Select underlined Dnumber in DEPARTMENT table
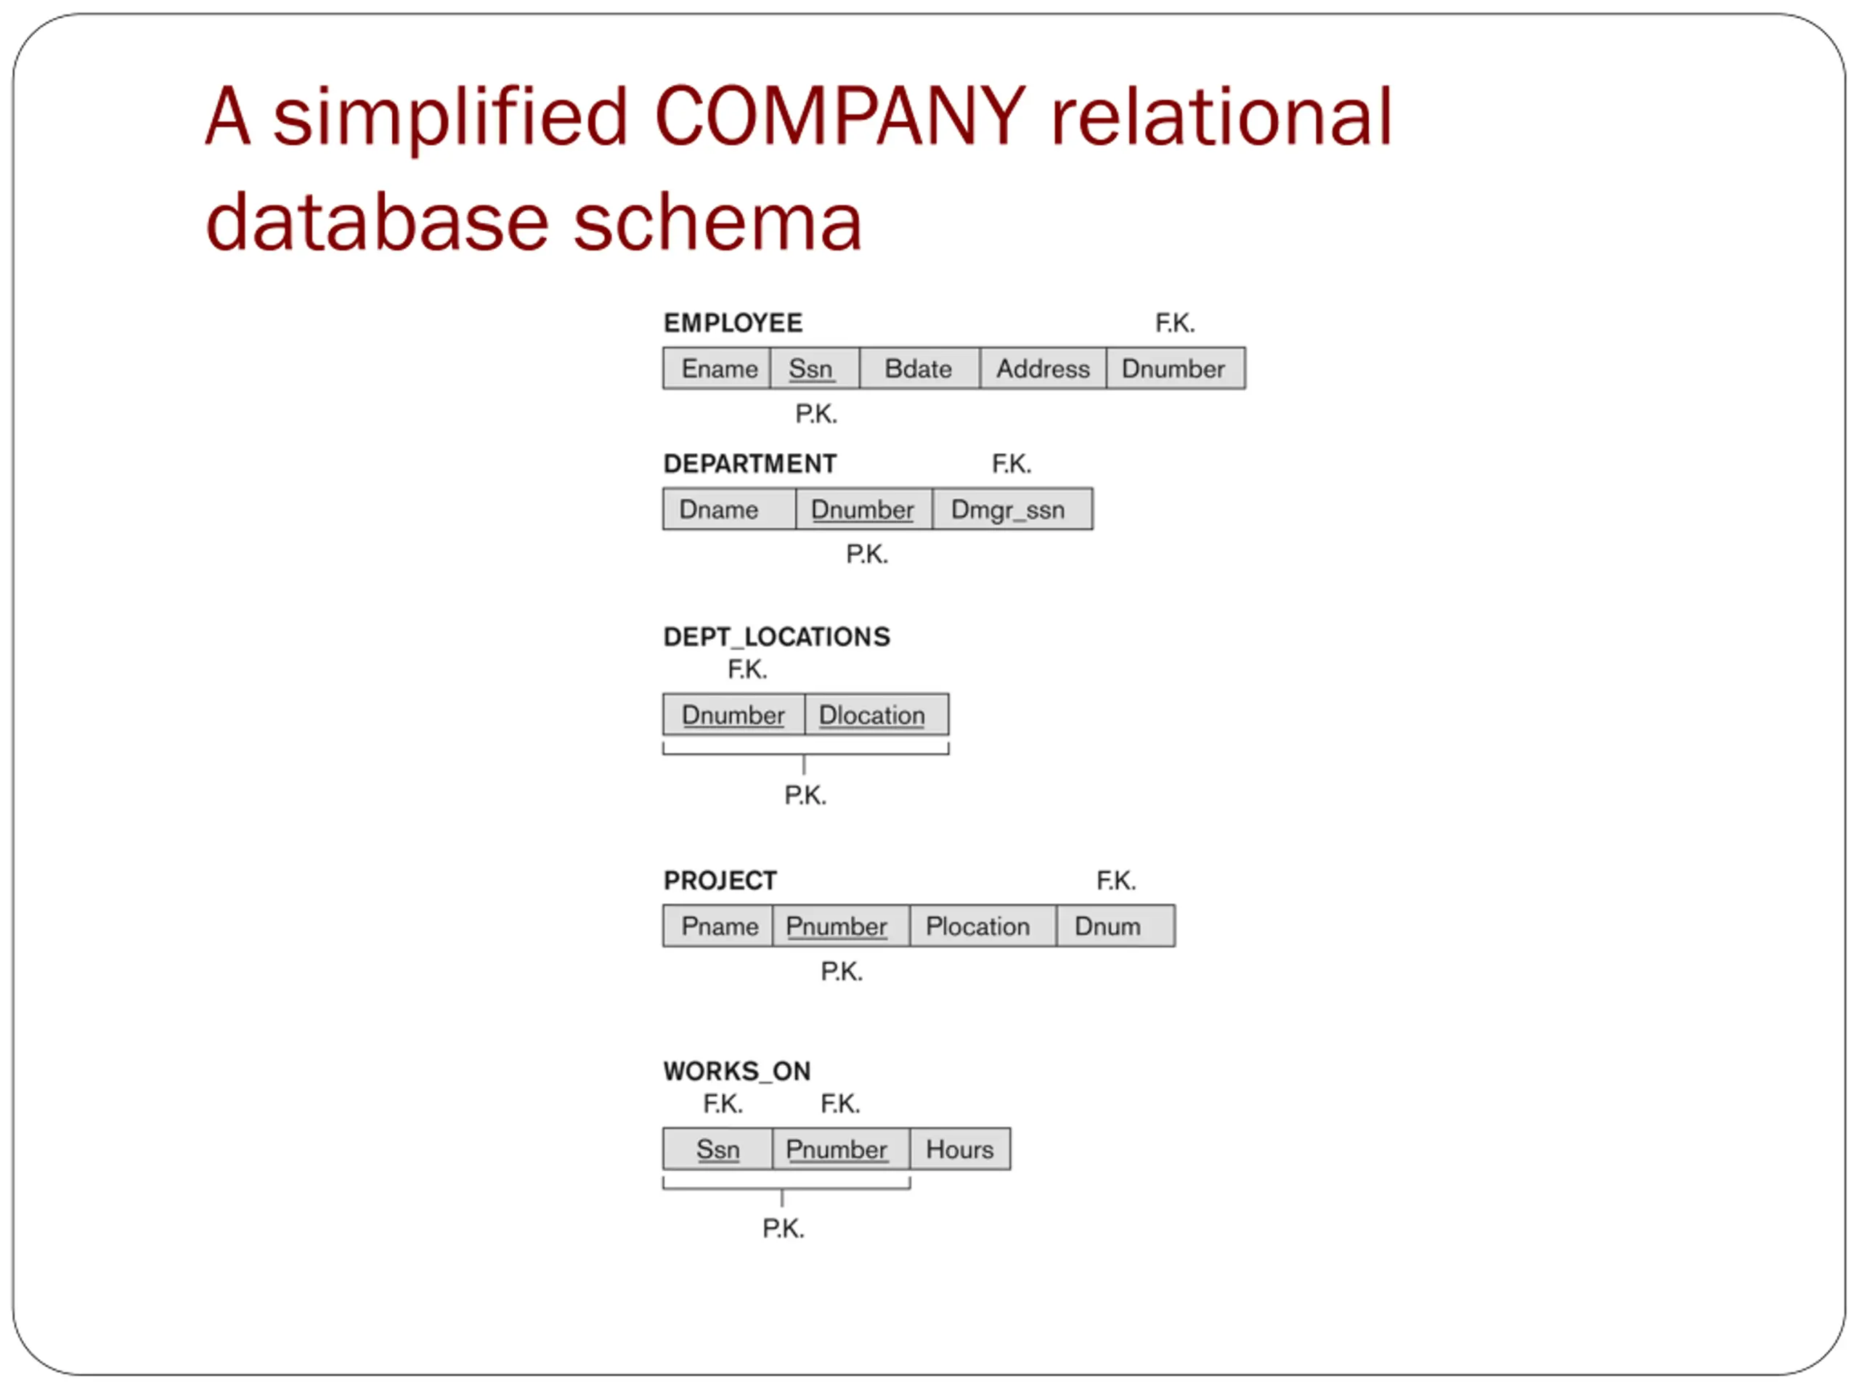The image size is (1859, 1394). point(865,510)
